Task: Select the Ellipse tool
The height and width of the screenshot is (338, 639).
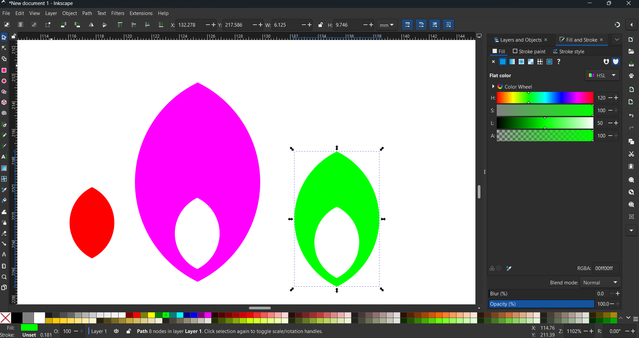Action: [x=4, y=81]
